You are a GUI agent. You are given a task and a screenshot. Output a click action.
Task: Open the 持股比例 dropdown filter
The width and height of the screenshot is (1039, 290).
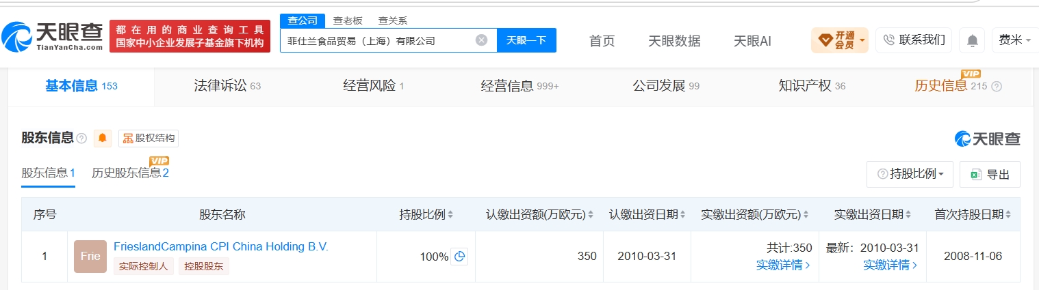point(910,174)
